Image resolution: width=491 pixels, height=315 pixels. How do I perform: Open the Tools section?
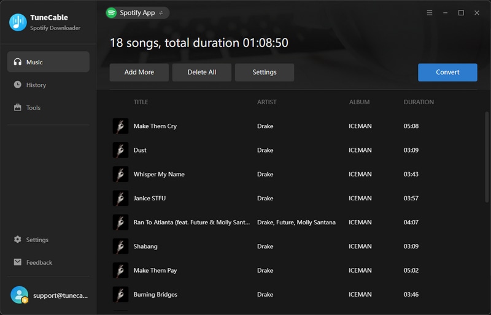click(x=33, y=108)
